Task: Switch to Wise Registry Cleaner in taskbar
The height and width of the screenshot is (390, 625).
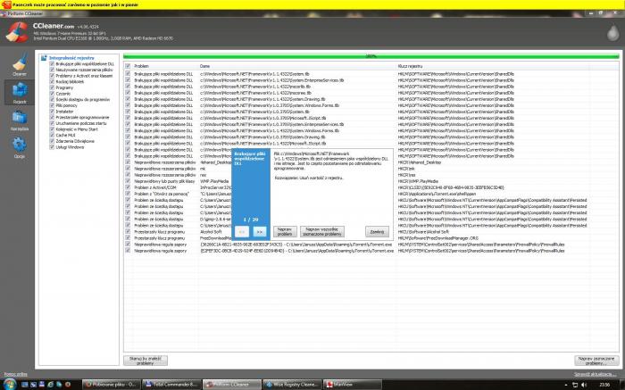Action: point(292,385)
